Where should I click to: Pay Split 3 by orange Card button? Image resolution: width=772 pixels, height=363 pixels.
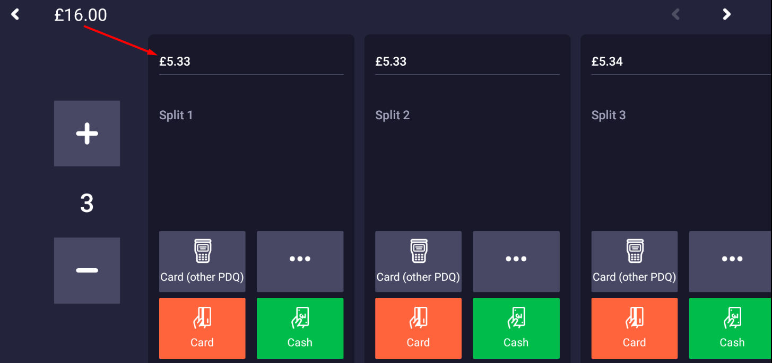[635, 328]
